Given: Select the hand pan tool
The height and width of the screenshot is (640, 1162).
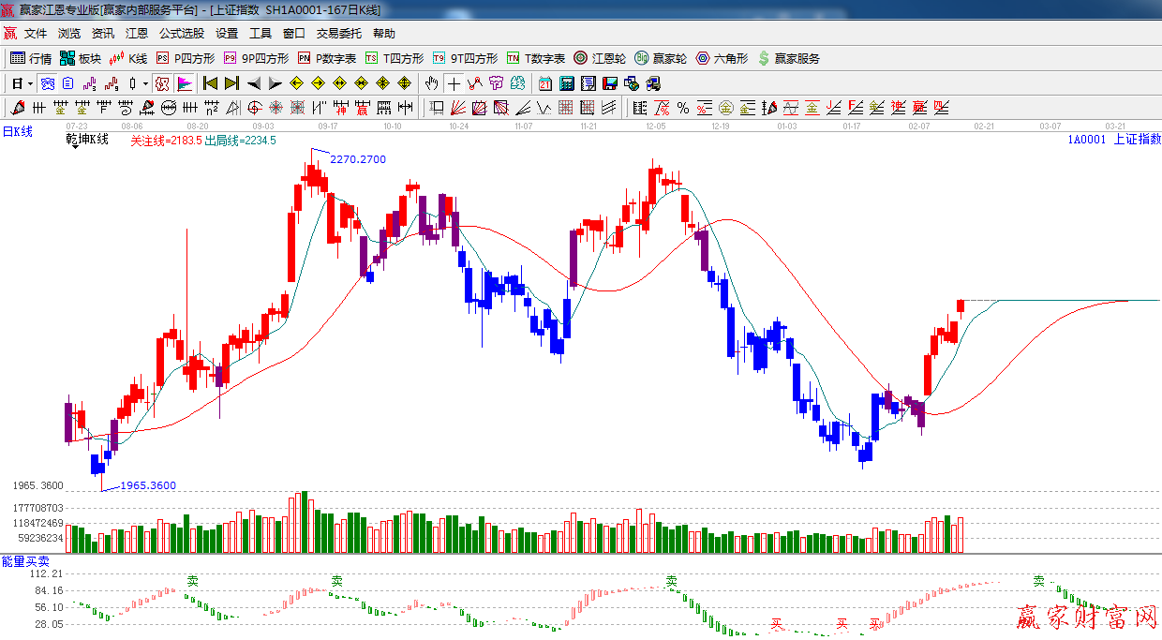Looking at the screenshot, I should [x=431, y=83].
